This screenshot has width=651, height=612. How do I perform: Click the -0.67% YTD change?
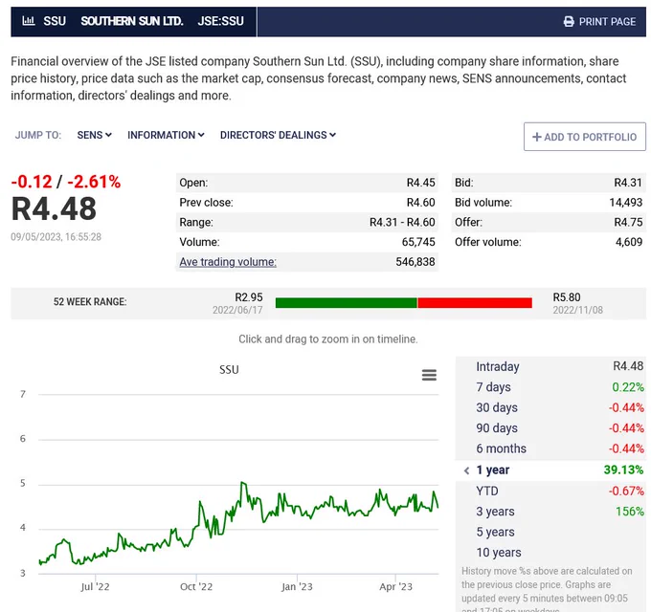click(x=626, y=491)
